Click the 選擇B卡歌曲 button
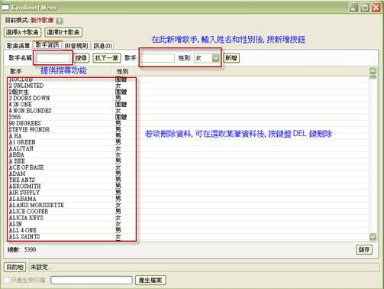 click(x=63, y=32)
